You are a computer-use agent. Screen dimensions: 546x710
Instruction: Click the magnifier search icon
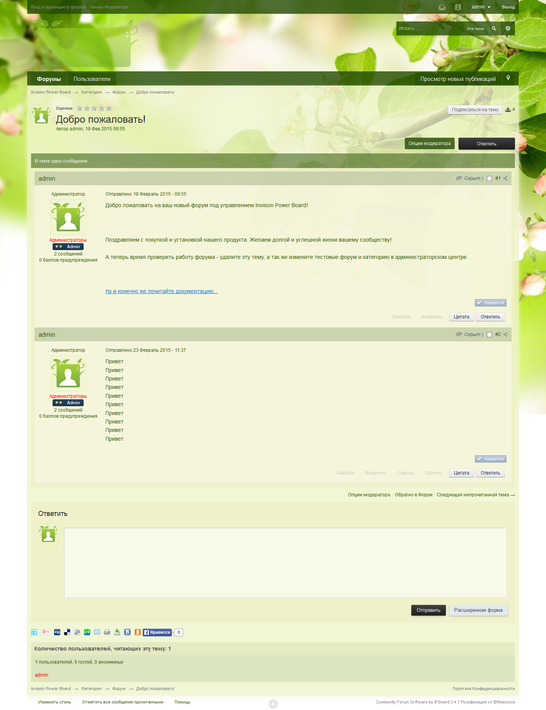tap(494, 28)
